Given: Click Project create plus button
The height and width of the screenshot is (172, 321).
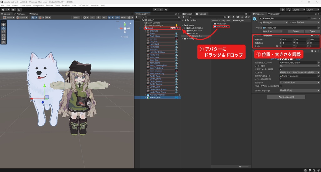Looking at the screenshot, I should point(184,17).
